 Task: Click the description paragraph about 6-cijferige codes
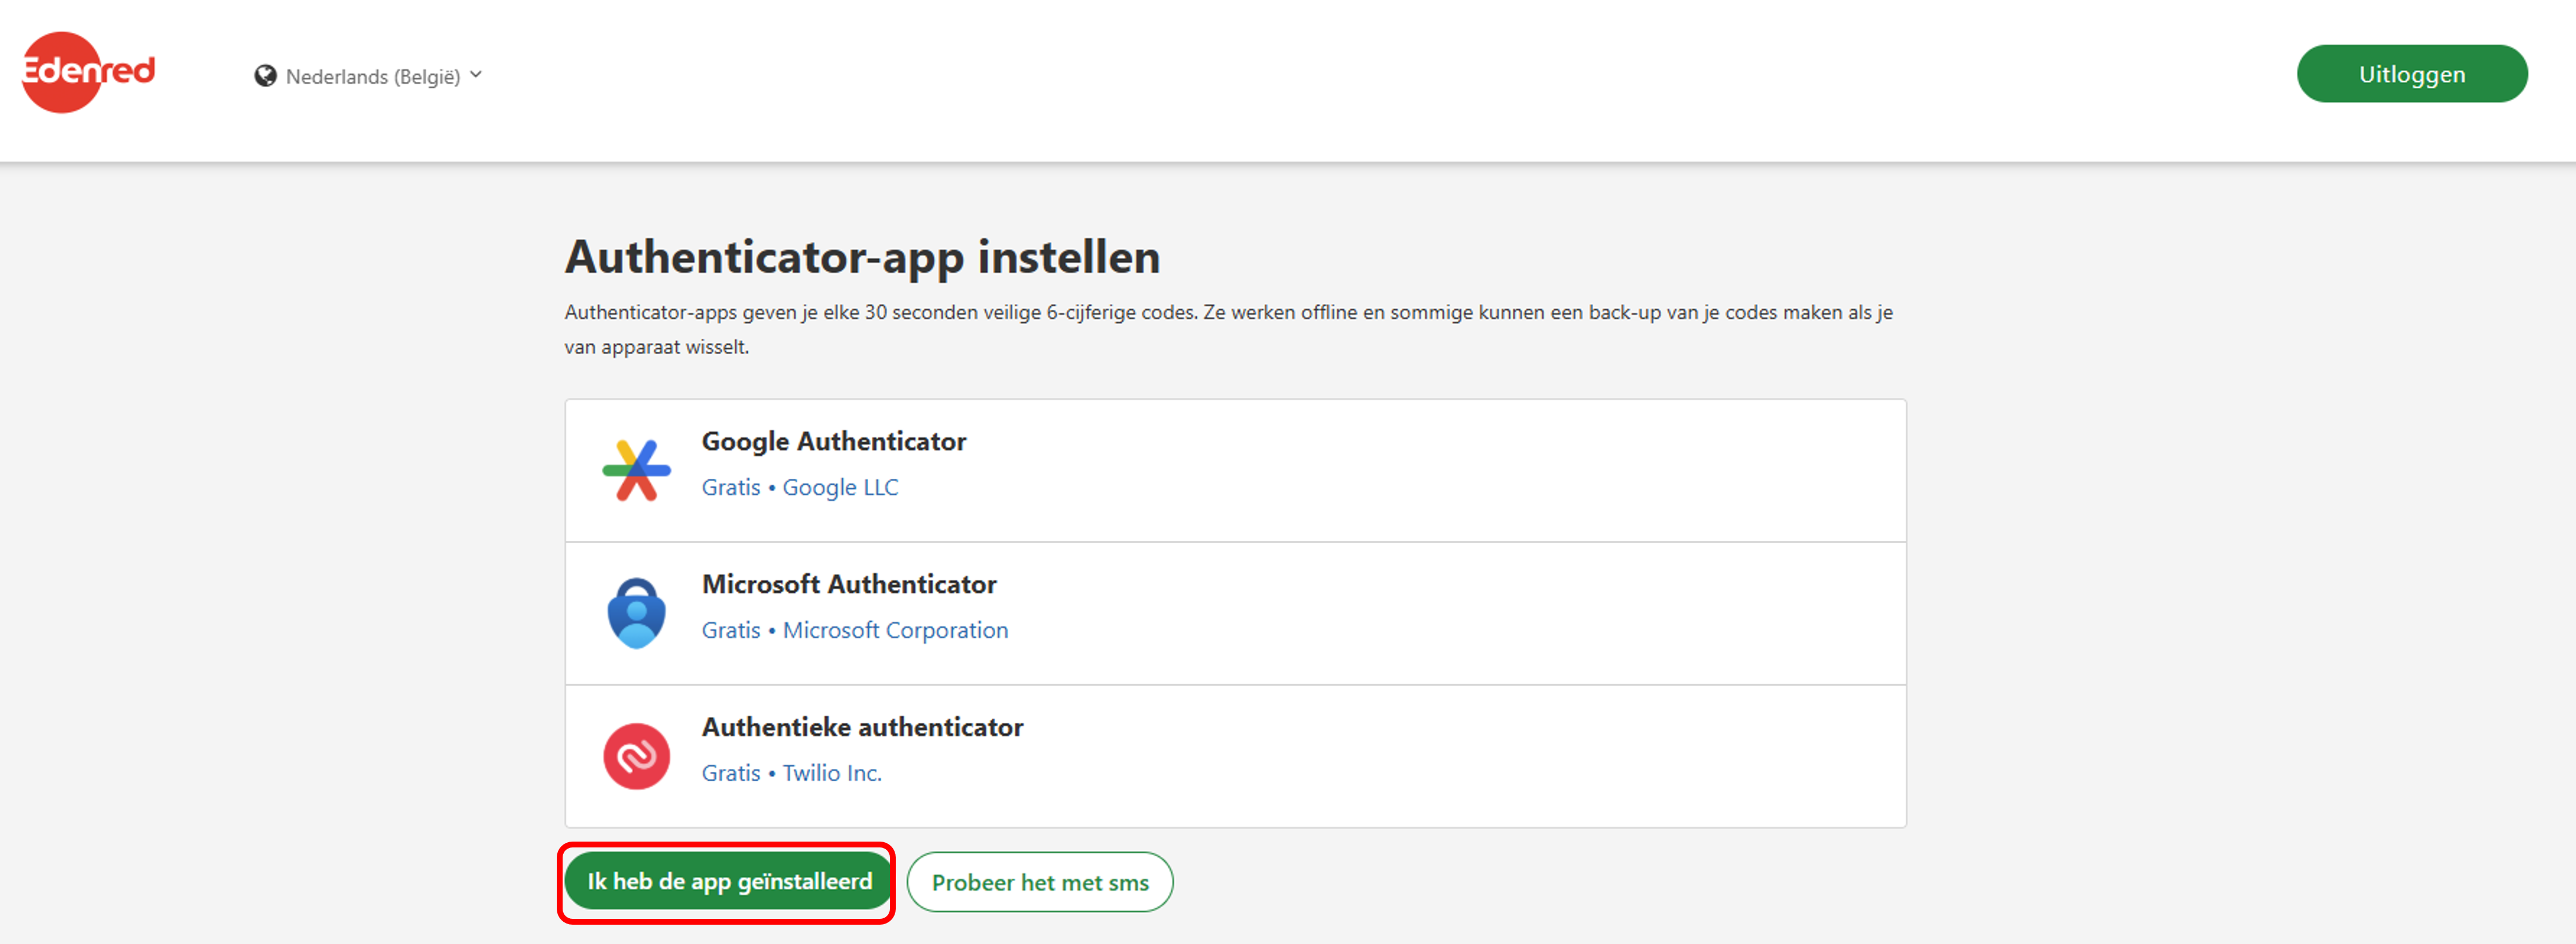tap(1228, 329)
